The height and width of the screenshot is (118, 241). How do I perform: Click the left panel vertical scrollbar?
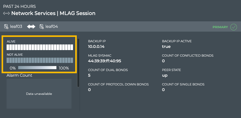pos(78,63)
